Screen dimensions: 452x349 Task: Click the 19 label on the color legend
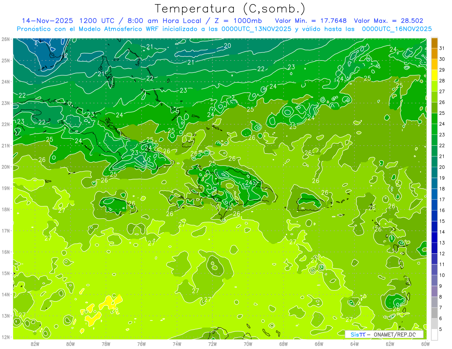442,178
